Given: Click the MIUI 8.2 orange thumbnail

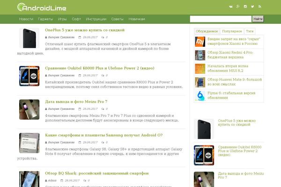Looking at the screenshot, I should (x=200, y=69).
